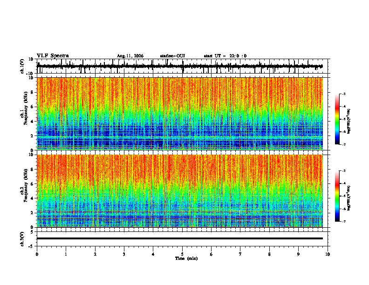Click time axis tick label '1'

66,254
